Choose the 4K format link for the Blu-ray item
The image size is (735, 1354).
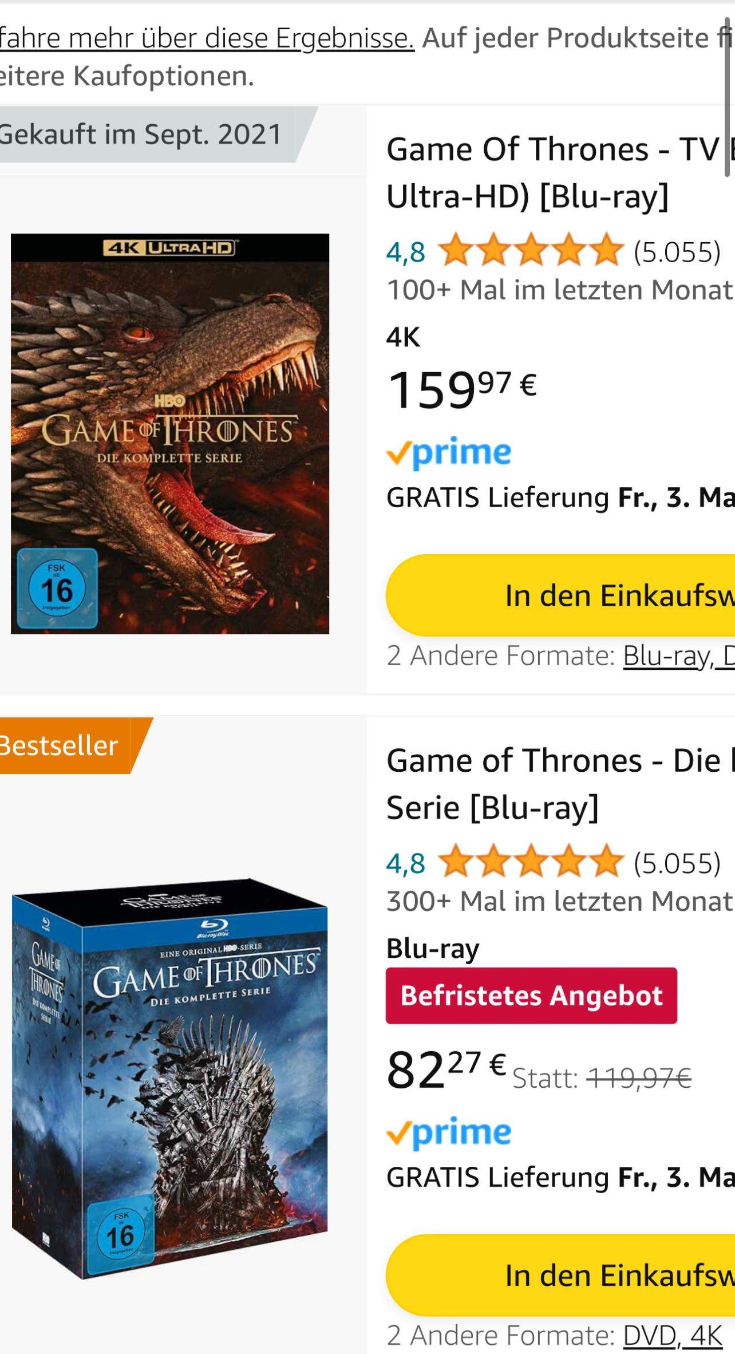[706, 1336]
